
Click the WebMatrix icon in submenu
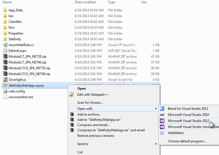tap(162, 133)
